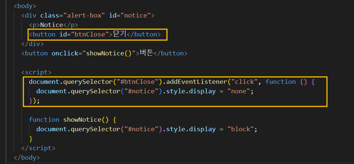Click closing brace of showNotice function
The width and height of the screenshot is (354, 164).
(31, 138)
